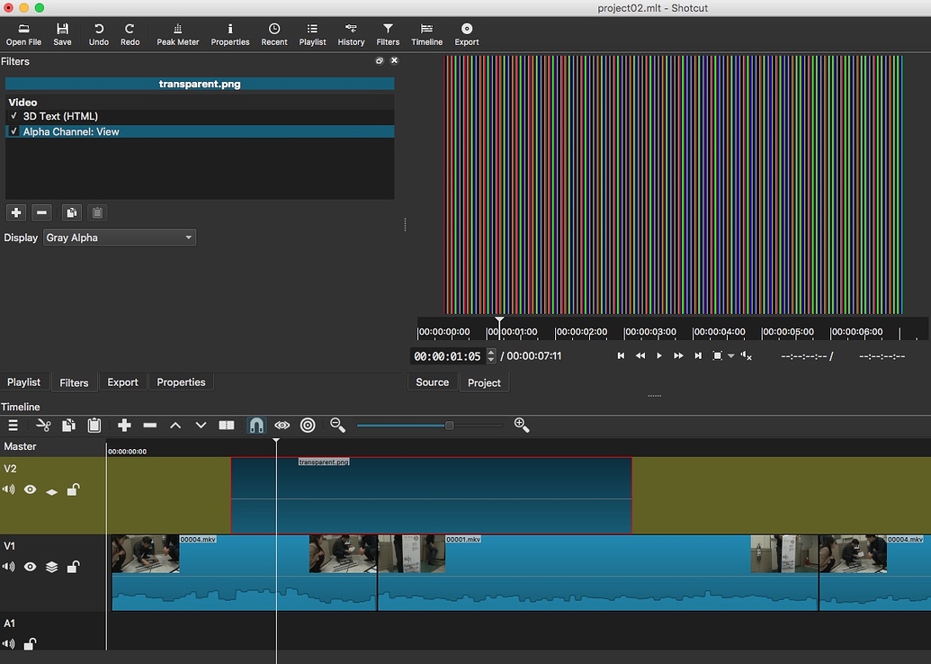Click the current timecode field 00:00:01:05
Viewport: 931px width, 664px height.
[448, 356]
